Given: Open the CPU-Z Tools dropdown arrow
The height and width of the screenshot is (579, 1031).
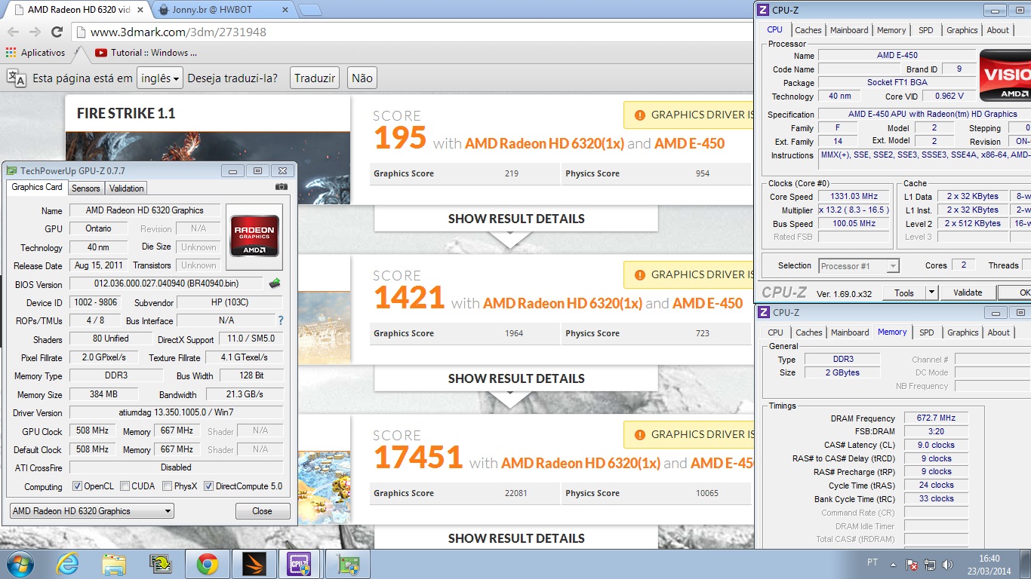Looking at the screenshot, I should tap(931, 293).
